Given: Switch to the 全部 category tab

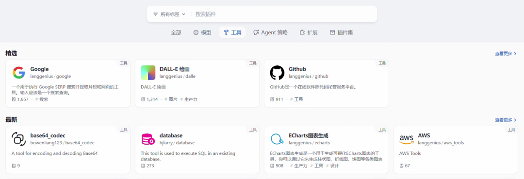Looking at the screenshot, I should pyautogui.click(x=176, y=32).
